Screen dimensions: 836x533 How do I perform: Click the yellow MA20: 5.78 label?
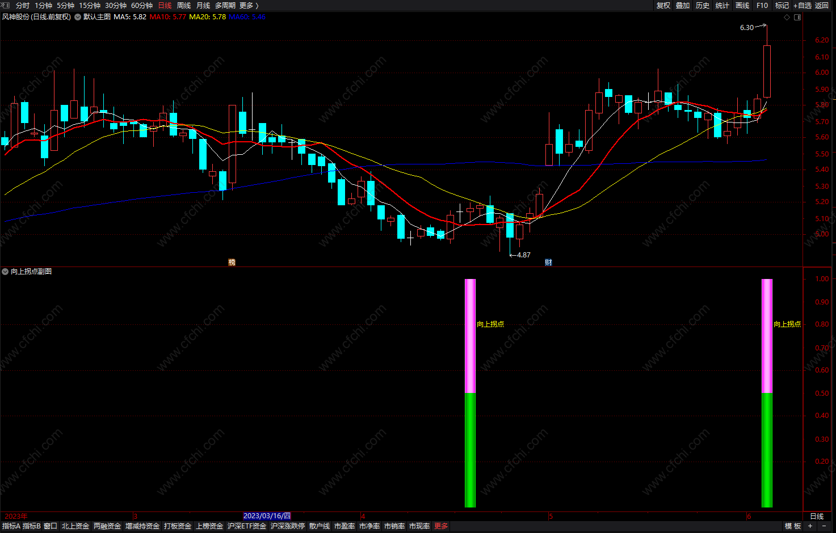click(208, 17)
